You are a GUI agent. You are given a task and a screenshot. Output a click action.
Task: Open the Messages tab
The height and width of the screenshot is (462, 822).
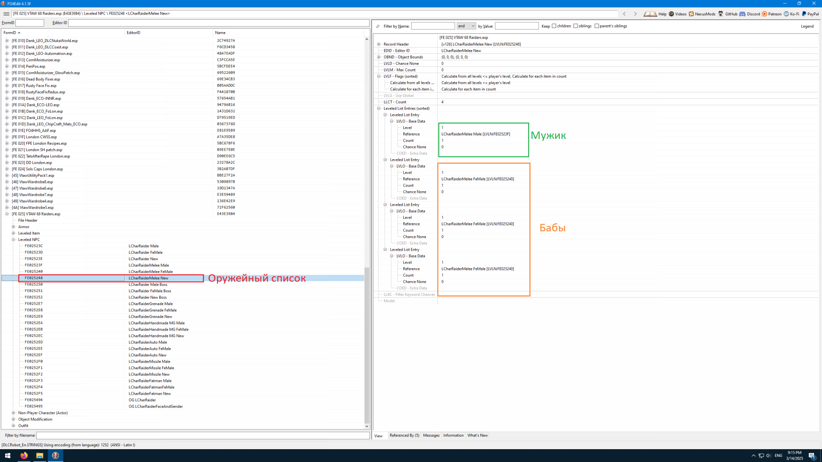coord(431,435)
